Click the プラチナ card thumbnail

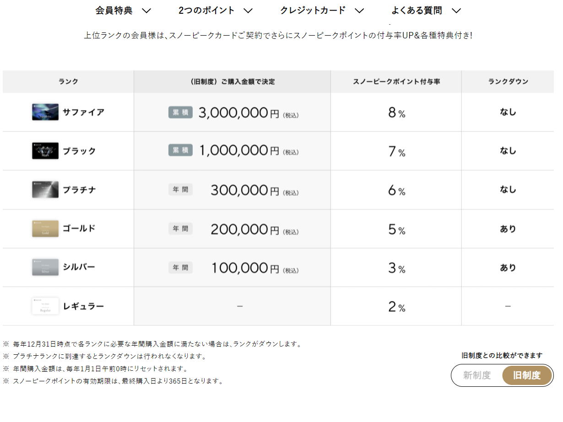45,190
